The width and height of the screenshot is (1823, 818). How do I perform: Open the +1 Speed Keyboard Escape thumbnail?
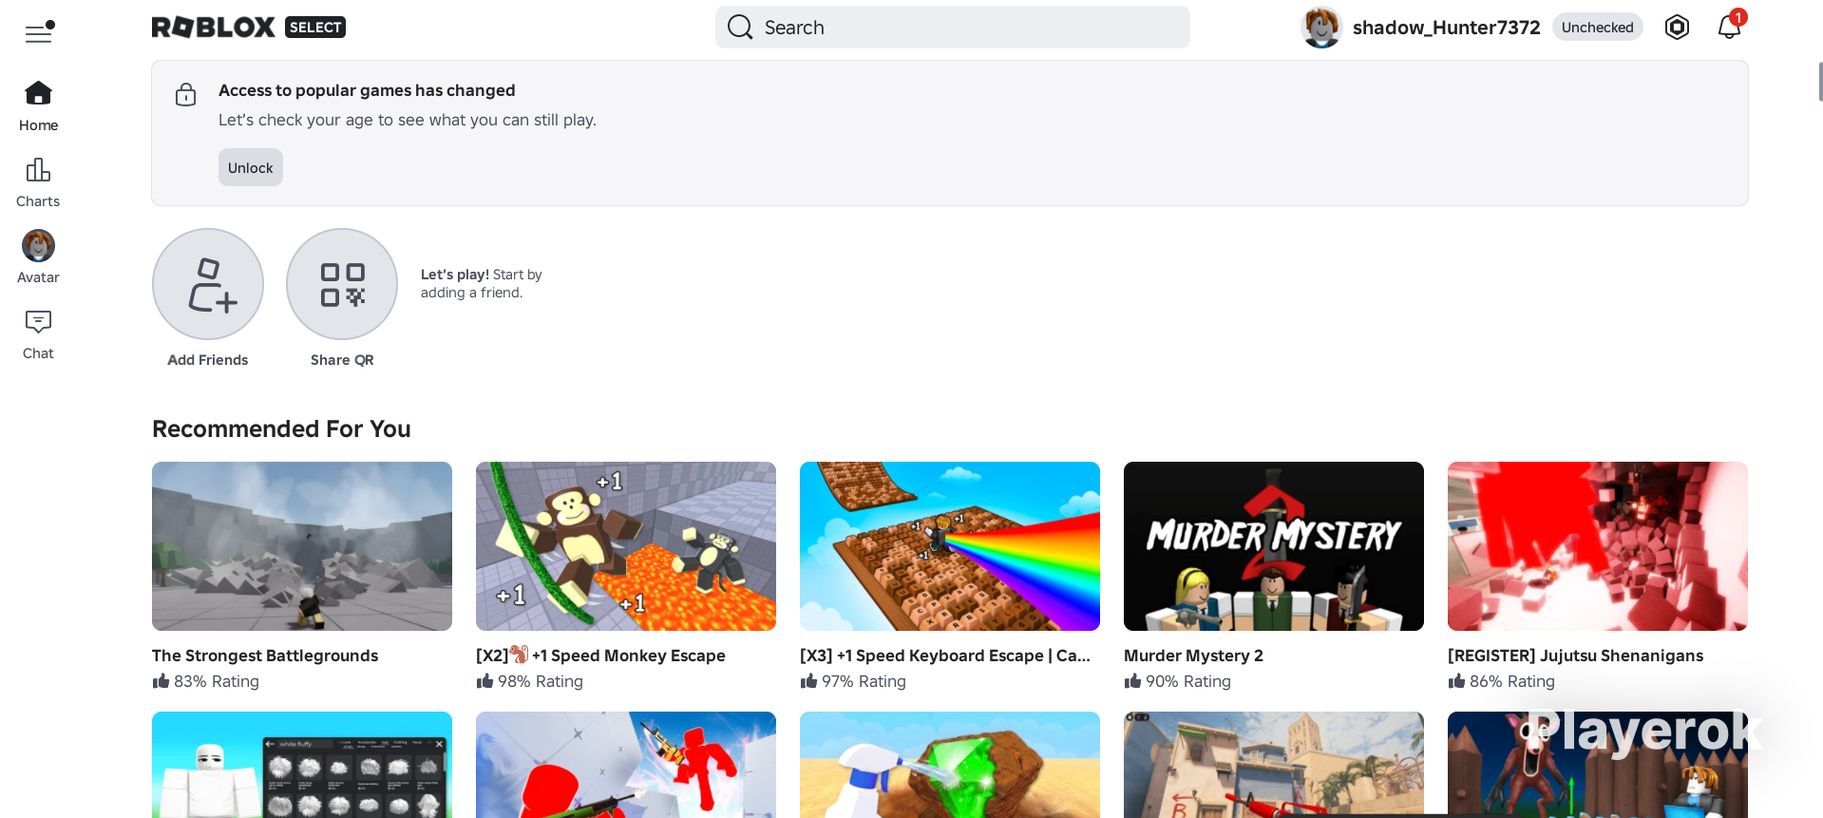click(950, 546)
